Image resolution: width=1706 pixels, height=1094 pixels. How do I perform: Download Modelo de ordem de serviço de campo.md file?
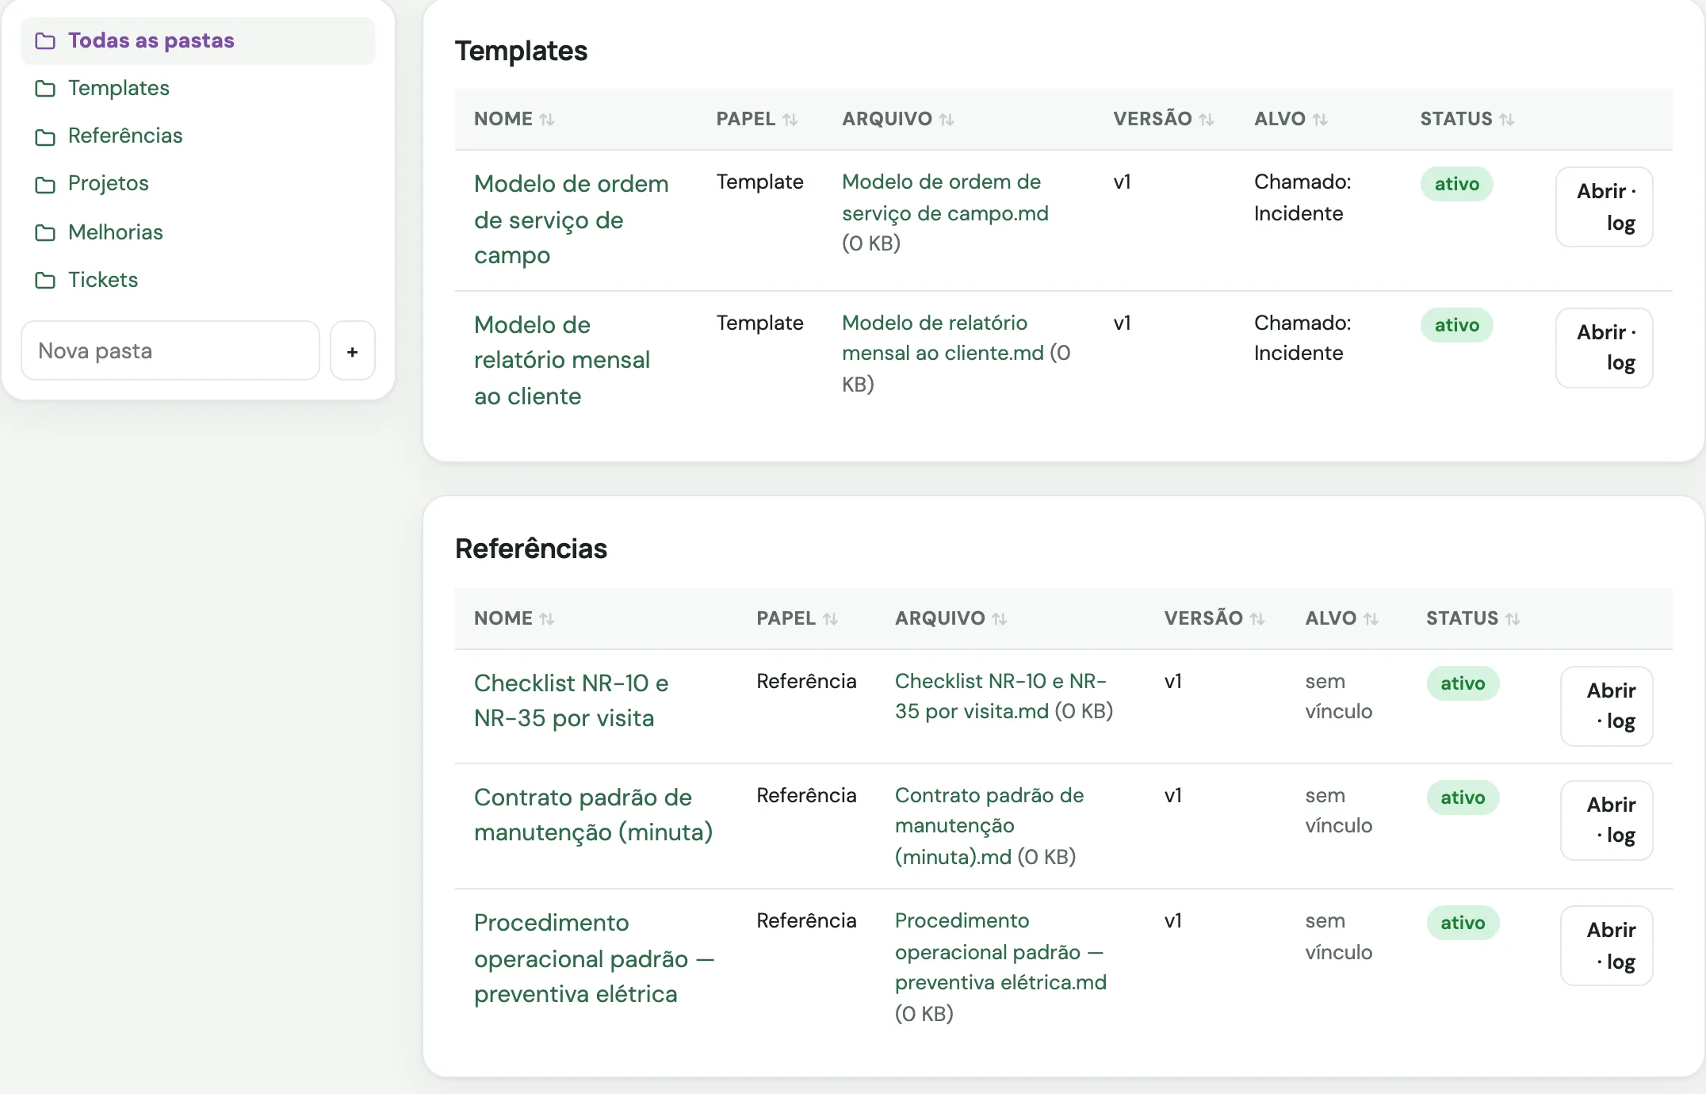click(945, 197)
